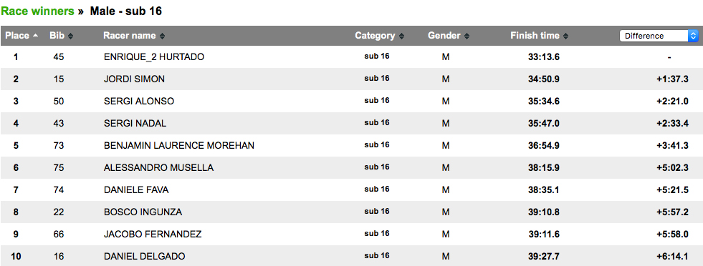The width and height of the screenshot is (703, 266).
Task: Select racer JORDI SIMON name
Action: (134, 79)
